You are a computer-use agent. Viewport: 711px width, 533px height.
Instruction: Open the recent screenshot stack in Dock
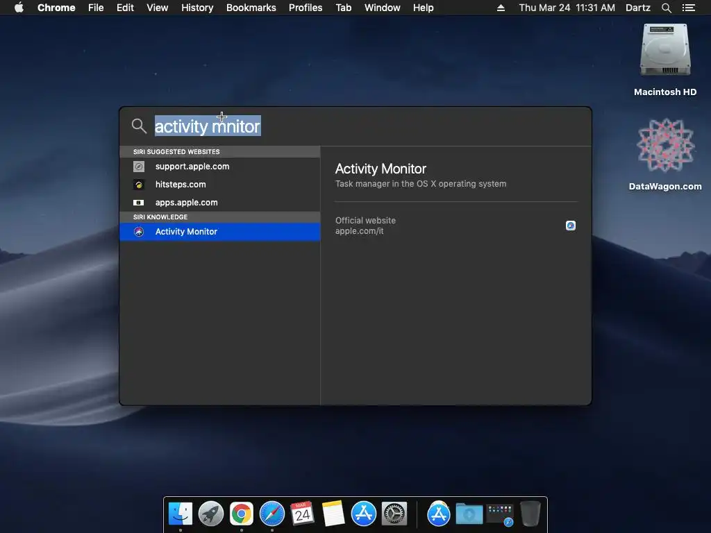[500, 514]
